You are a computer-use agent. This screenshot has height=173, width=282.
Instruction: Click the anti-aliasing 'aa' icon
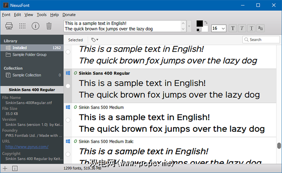261,28
